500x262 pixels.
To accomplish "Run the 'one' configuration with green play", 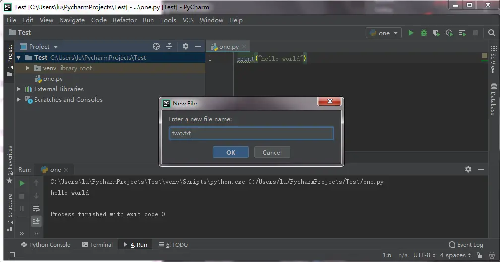I will coord(411,33).
